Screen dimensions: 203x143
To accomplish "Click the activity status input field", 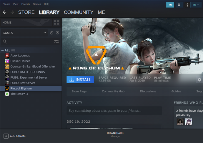I will pos(114,111).
